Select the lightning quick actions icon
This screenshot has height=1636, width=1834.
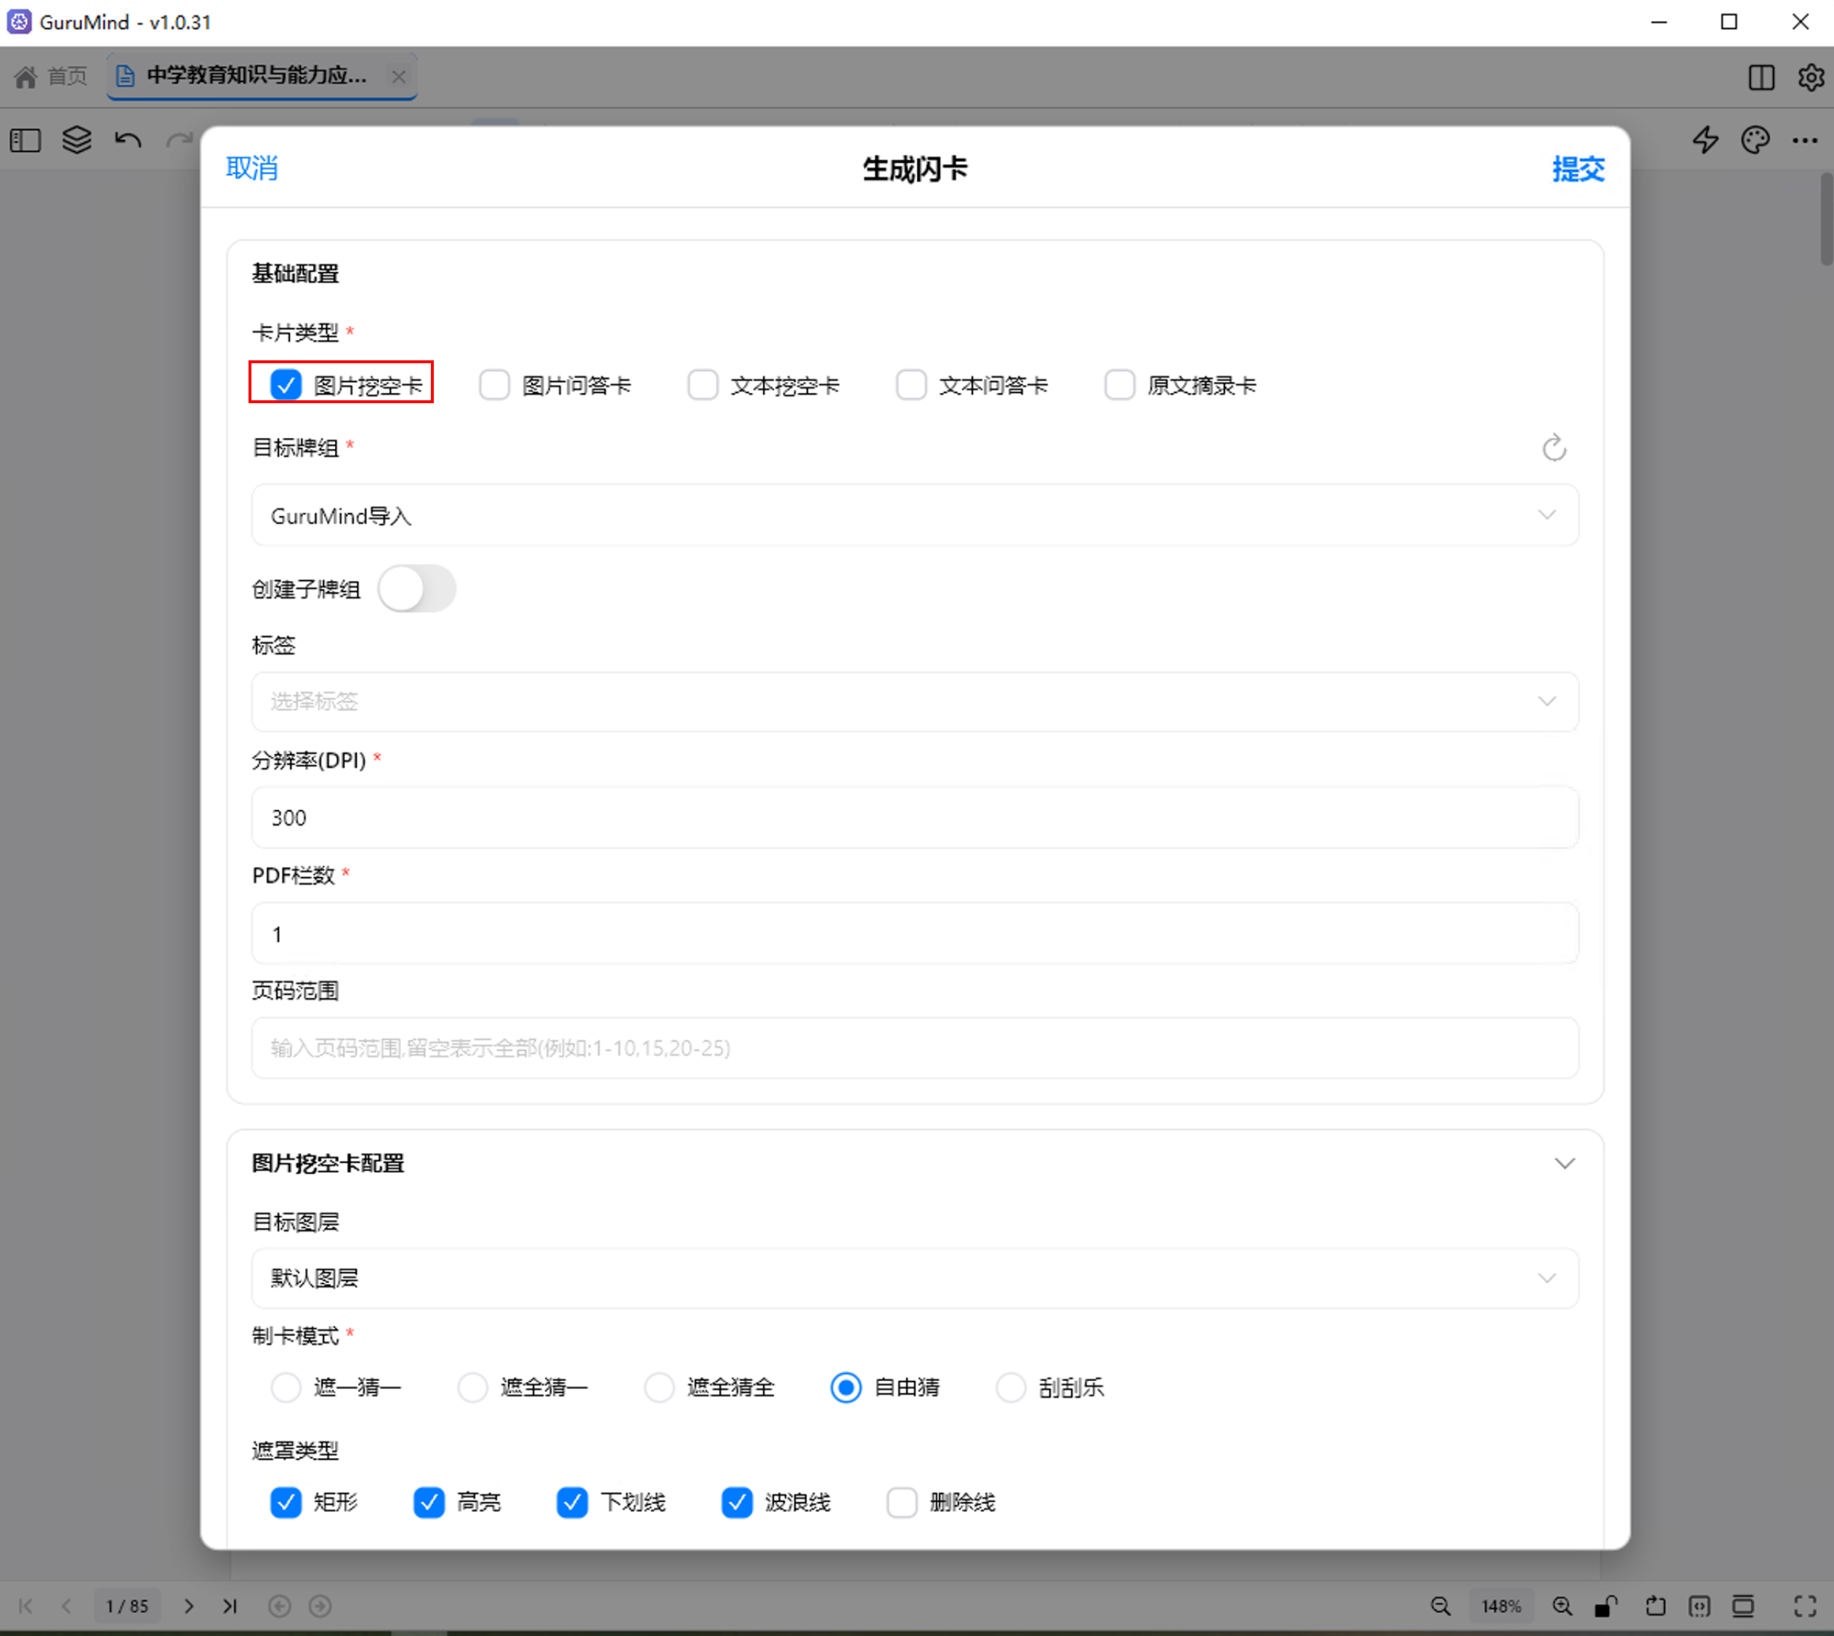tap(1705, 140)
